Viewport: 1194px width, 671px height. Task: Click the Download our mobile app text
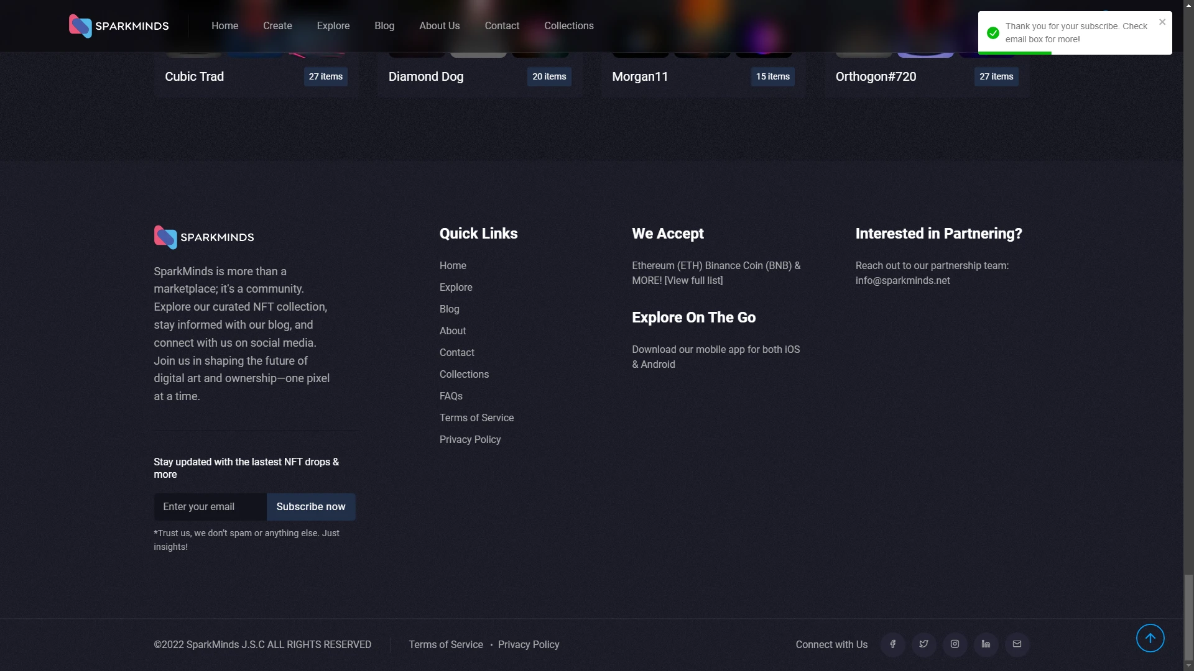[x=716, y=357]
